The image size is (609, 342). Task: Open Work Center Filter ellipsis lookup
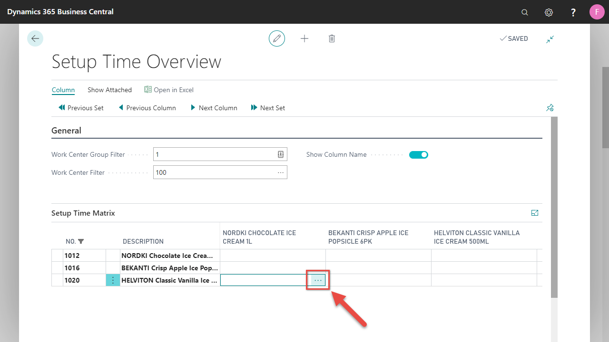click(281, 172)
